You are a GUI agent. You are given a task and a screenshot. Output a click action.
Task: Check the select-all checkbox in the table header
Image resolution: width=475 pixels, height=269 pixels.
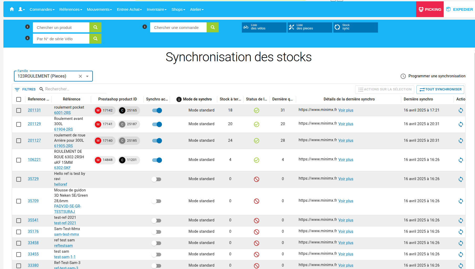coord(18,99)
